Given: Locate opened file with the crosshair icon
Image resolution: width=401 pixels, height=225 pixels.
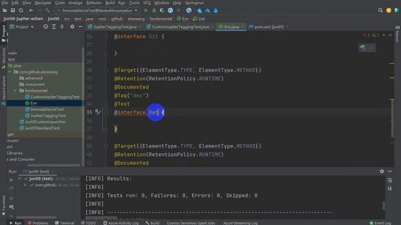Looking at the screenshot, I should (46, 26).
